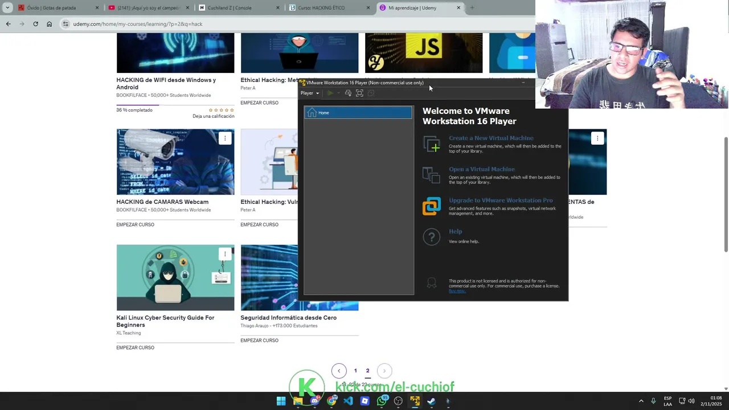Go back in browser history
Screen dimensions: 729x410
click(x=8, y=24)
